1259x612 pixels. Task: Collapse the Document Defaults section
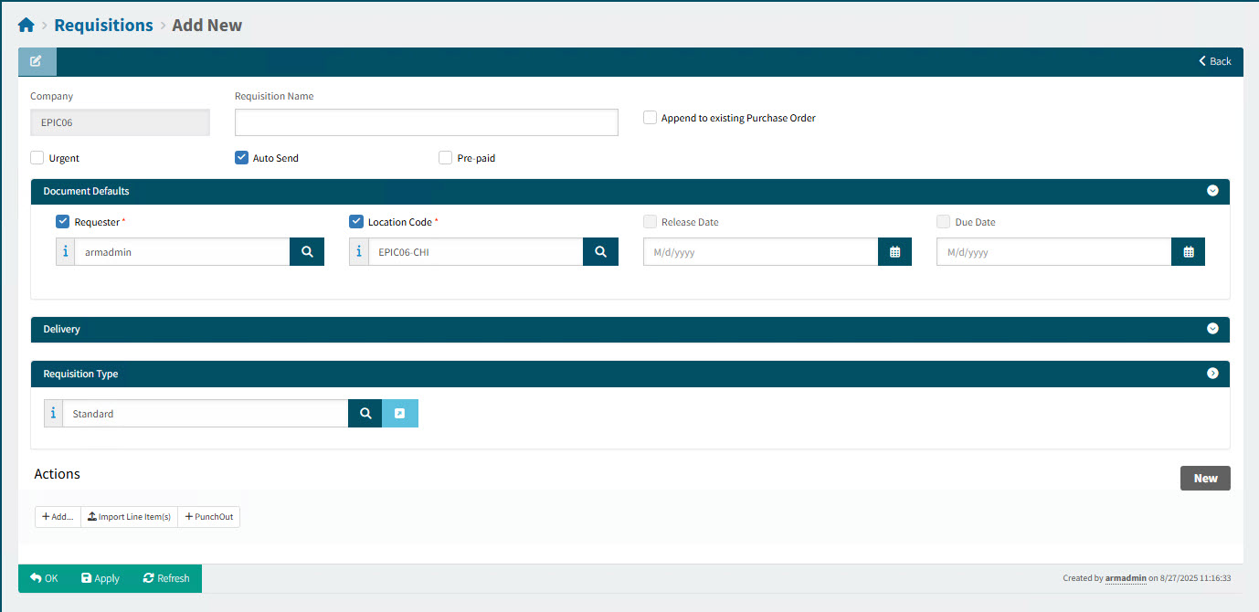(x=1212, y=191)
